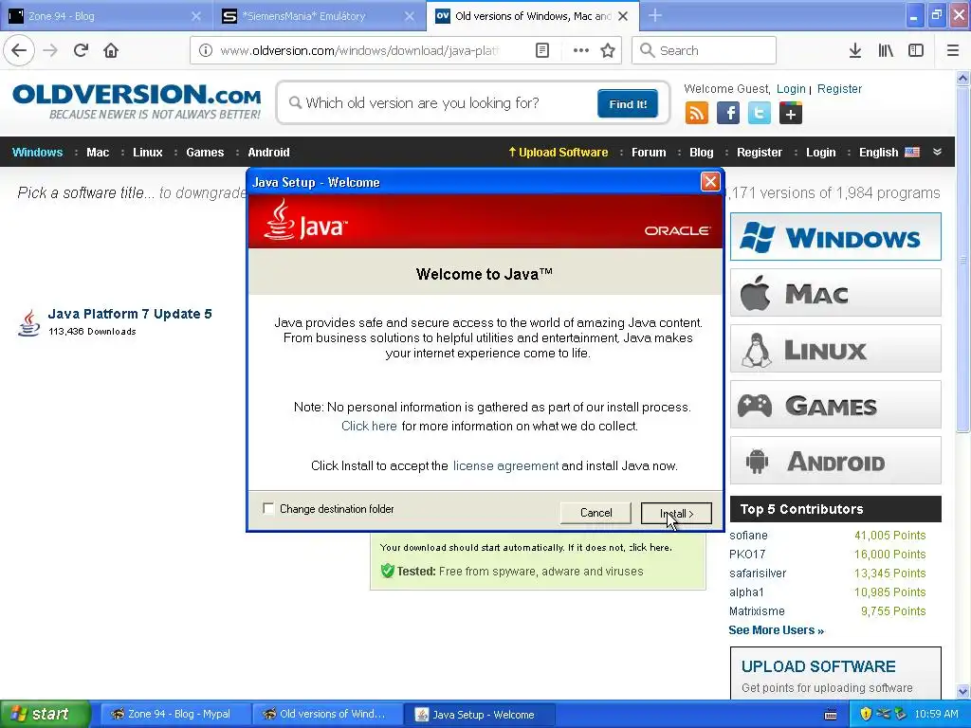Click the Windows category banner
This screenshot has height=728, width=971.
(835, 236)
